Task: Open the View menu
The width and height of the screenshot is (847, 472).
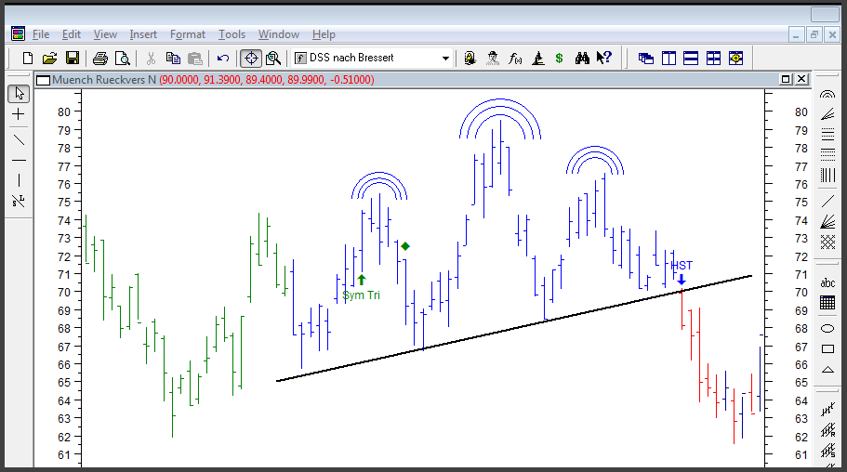Action: tap(105, 34)
